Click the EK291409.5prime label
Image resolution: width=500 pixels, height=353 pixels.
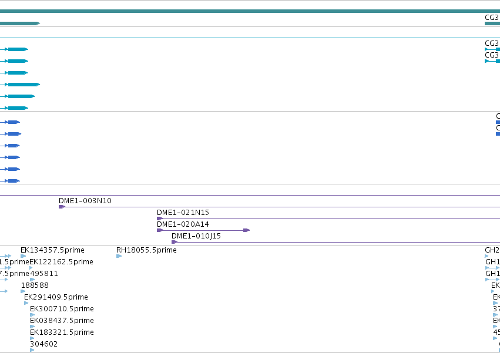(56, 297)
